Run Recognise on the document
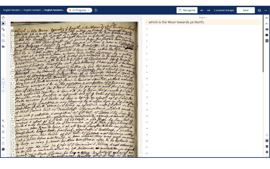This screenshot has width=270, height=169. tap(187, 10)
